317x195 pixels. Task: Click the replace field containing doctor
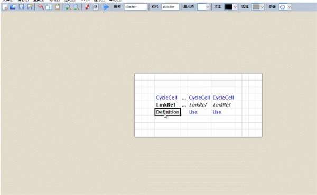(171, 7)
